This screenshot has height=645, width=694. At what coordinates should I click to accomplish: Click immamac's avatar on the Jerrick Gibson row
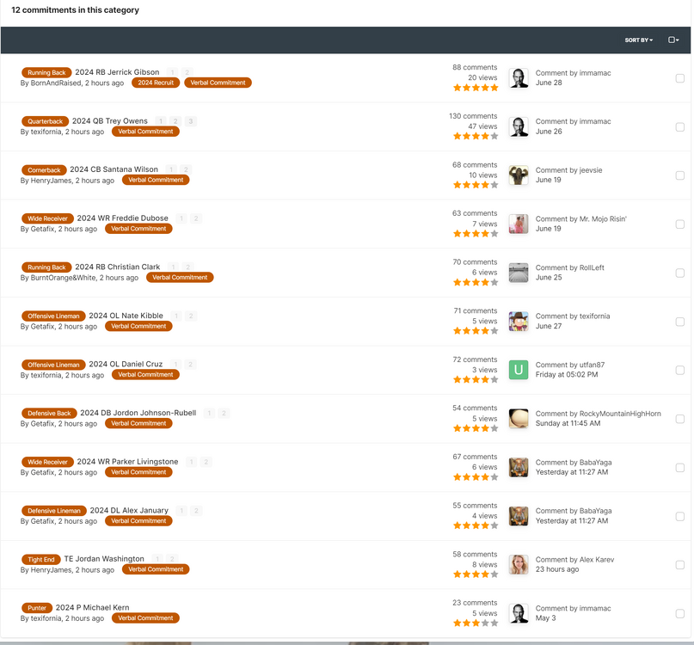(519, 77)
